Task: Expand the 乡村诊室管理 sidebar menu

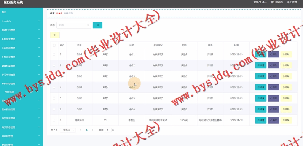Action: tap(21, 57)
